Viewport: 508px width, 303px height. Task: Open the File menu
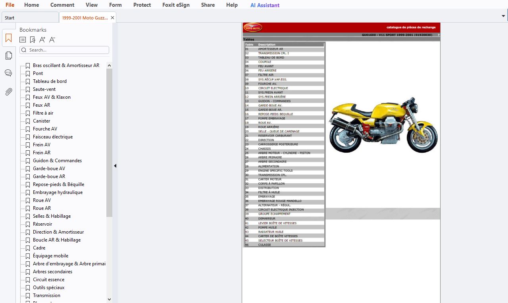(x=10, y=5)
